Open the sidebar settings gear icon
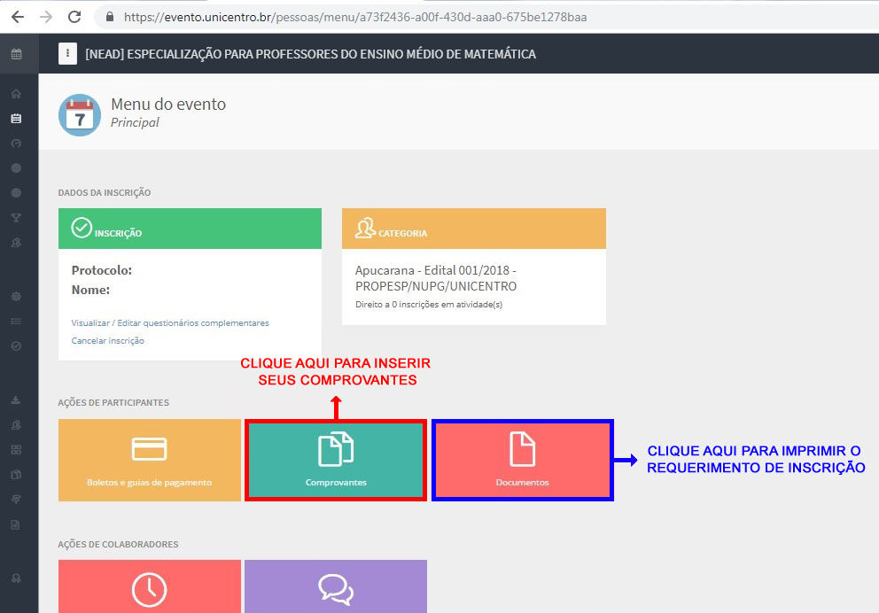 16,296
